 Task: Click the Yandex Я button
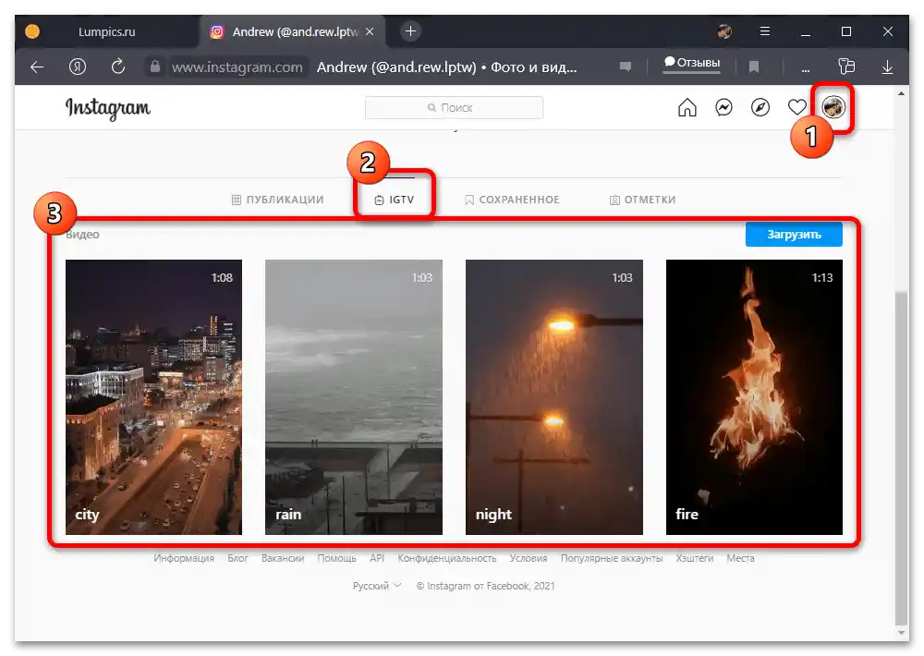[78, 67]
